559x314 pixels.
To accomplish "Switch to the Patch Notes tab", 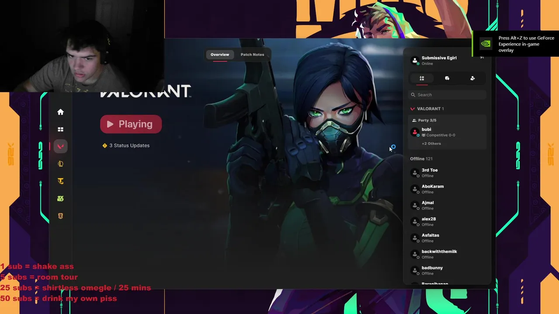I will tap(252, 55).
